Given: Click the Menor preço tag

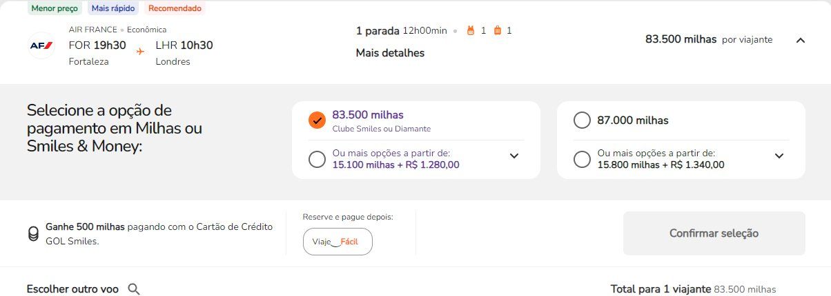Looking at the screenshot, I should [x=55, y=9].
